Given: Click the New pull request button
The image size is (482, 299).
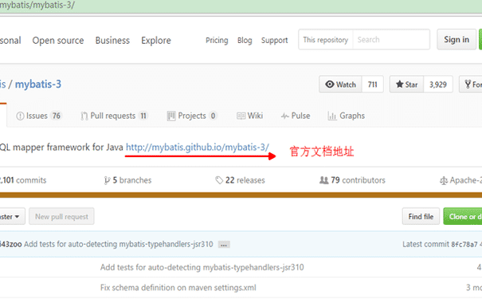Looking at the screenshot, I should (x=61, y=217).
